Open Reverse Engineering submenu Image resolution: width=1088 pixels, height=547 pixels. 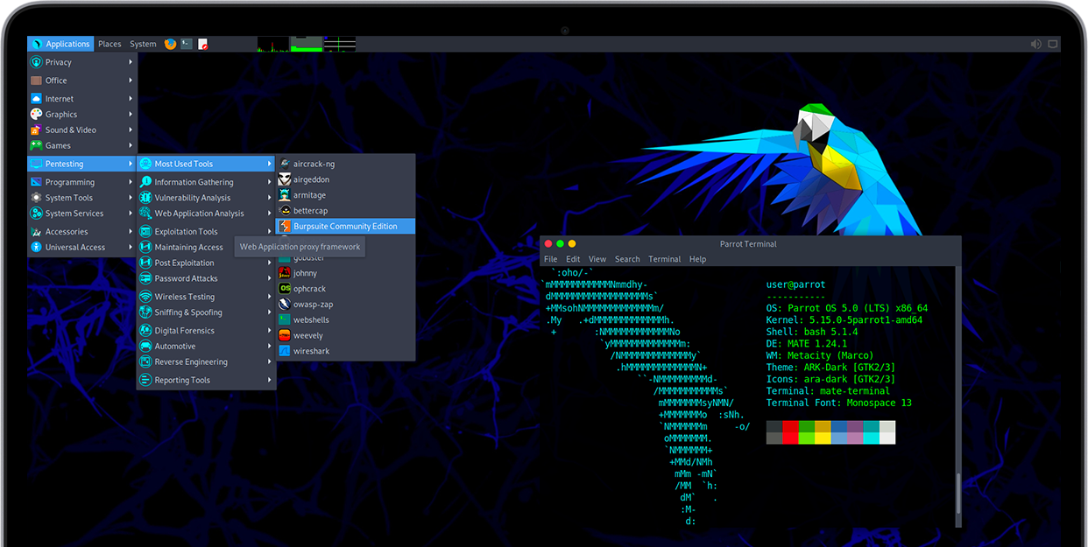(207, 362)
